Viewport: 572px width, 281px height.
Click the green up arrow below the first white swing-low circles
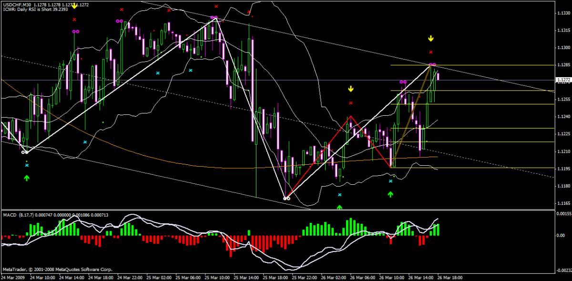(x=27, y=178)
